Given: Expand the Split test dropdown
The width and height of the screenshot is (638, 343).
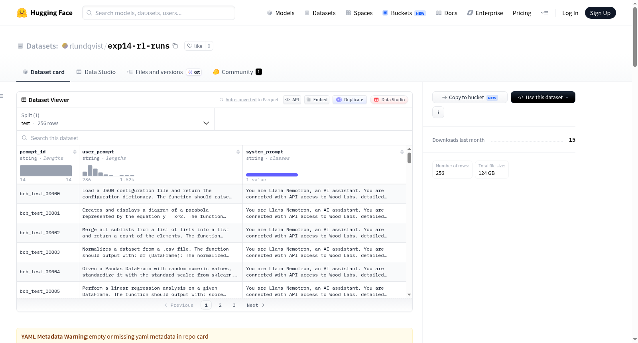Looking at the screenshot, I should (x=115, y=119).
